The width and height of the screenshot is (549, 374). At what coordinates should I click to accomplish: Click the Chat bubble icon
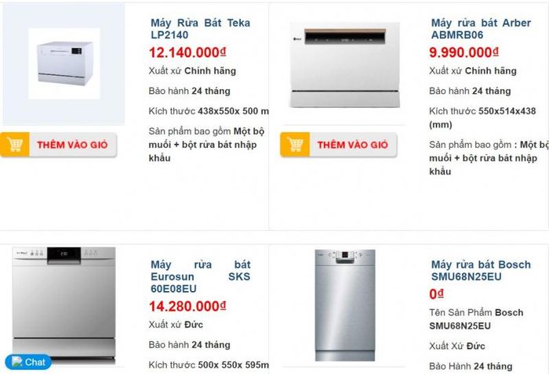(x=16, y=361)
